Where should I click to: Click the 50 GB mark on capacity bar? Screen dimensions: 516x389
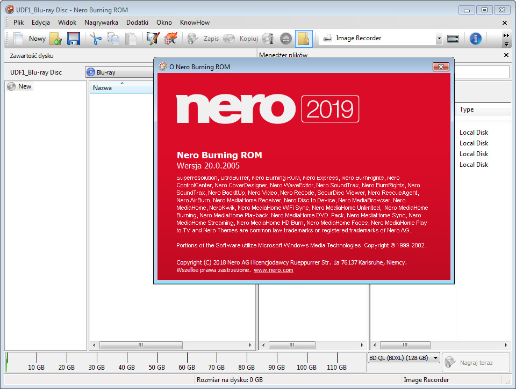[x=156, y=367]
